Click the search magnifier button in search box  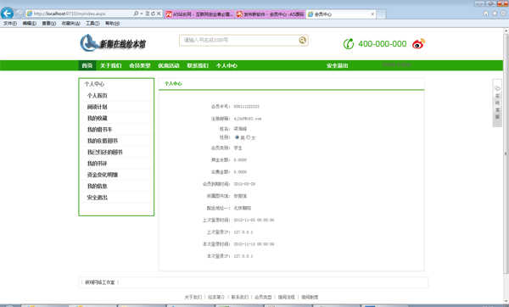303,40
